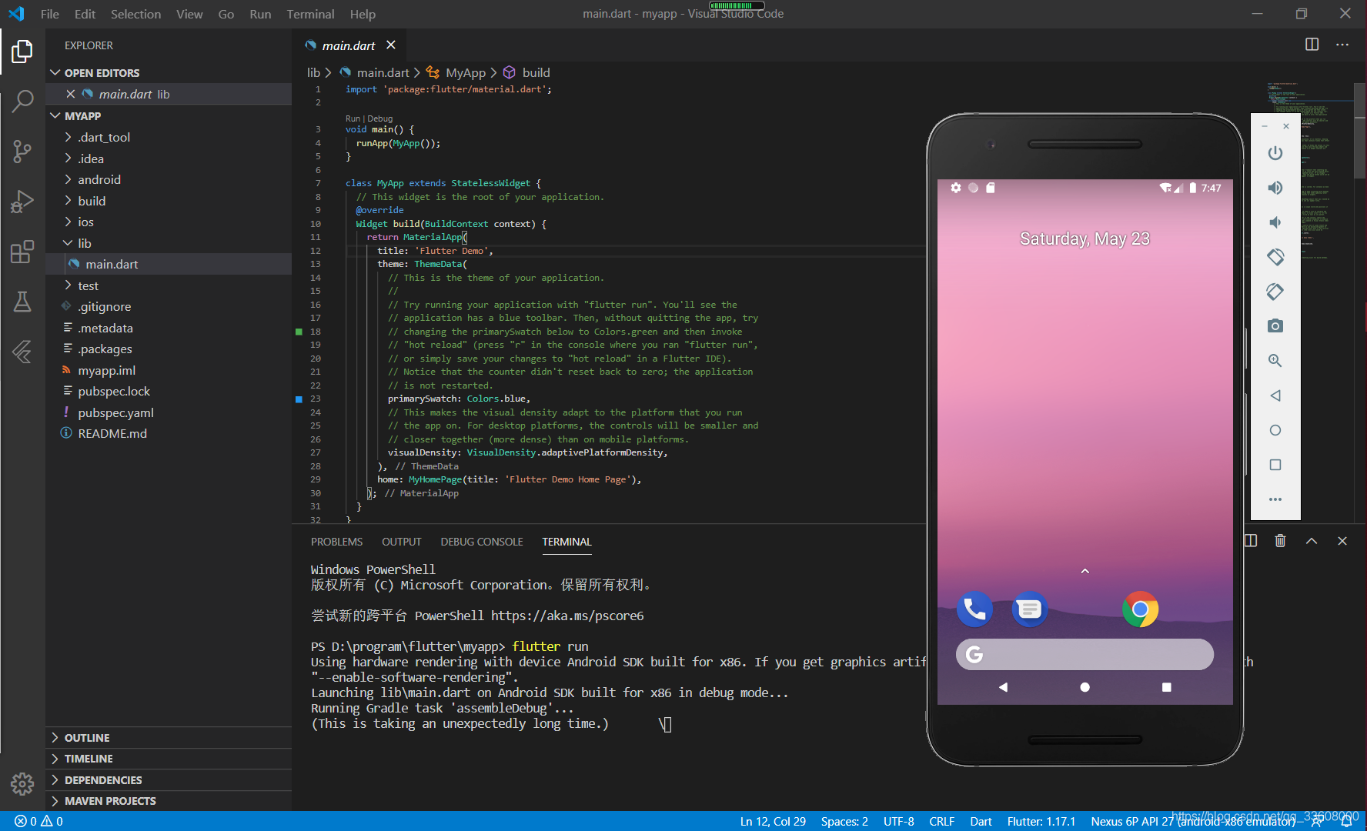Image resolution: width=1367 pixels, height=831 pixels.
Task: Click UTF-8 encoding in status bar
Action: coord(898,821)
